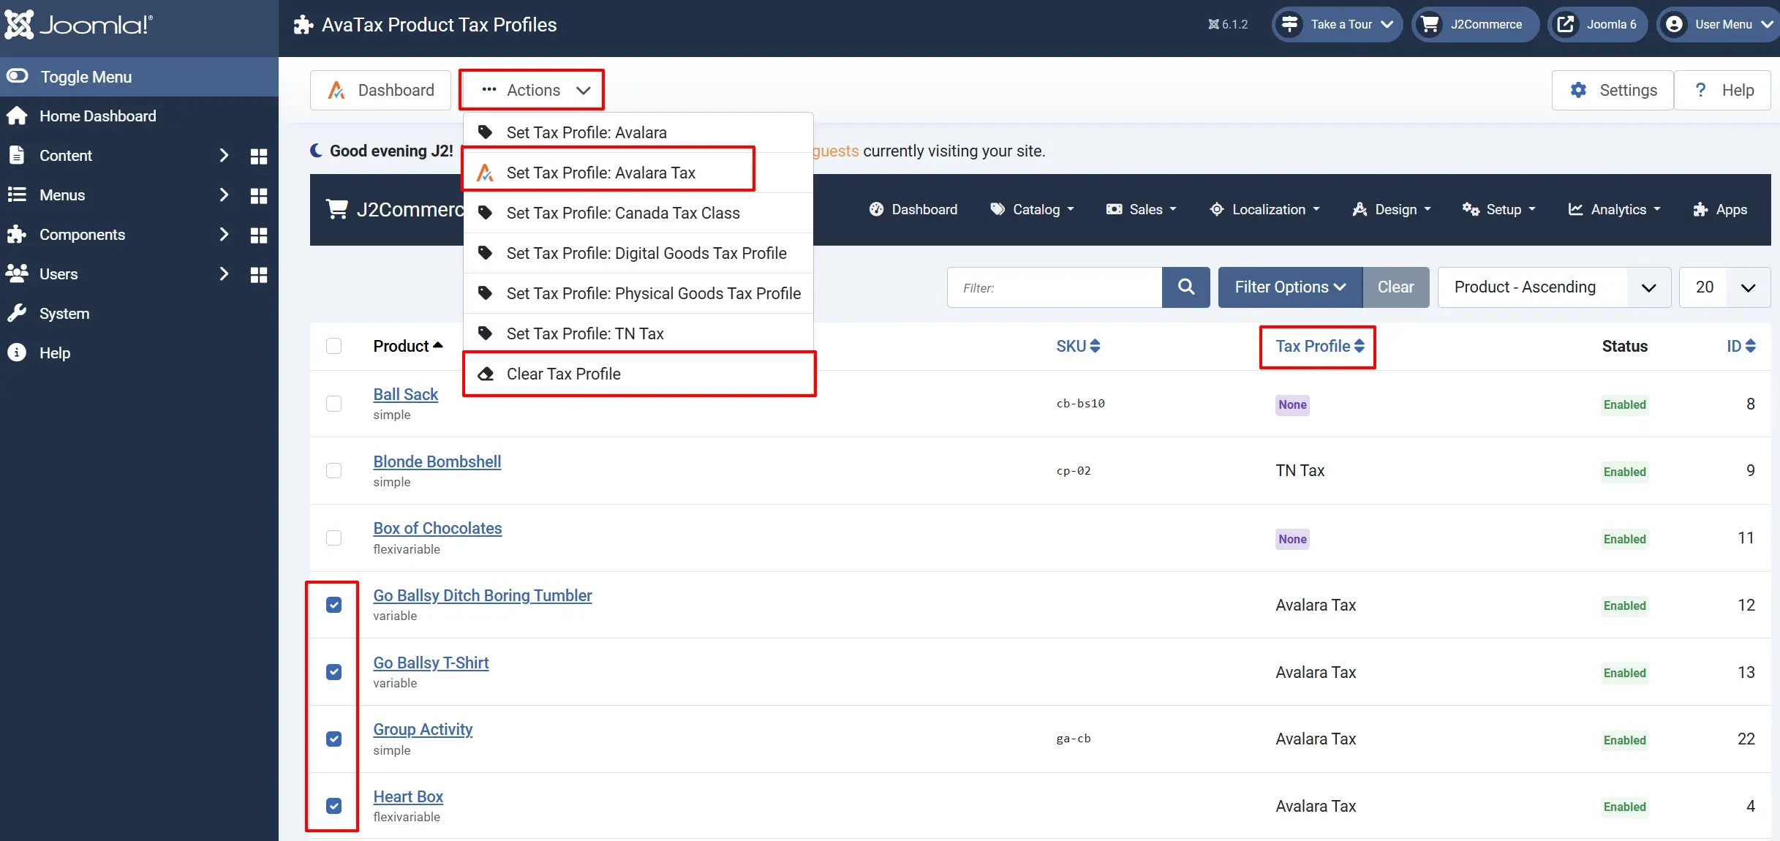Open the Sales nav dropdown
This screenshot has width=1780, height=841.
tap(1142, 209)
